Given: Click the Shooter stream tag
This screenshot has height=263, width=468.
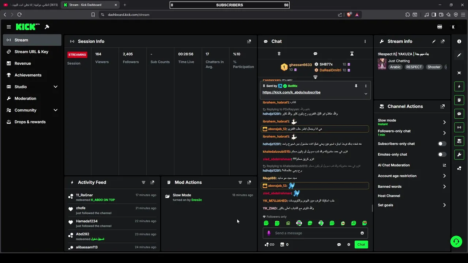Looking at the screenshot, I should [x=434, y=67].
